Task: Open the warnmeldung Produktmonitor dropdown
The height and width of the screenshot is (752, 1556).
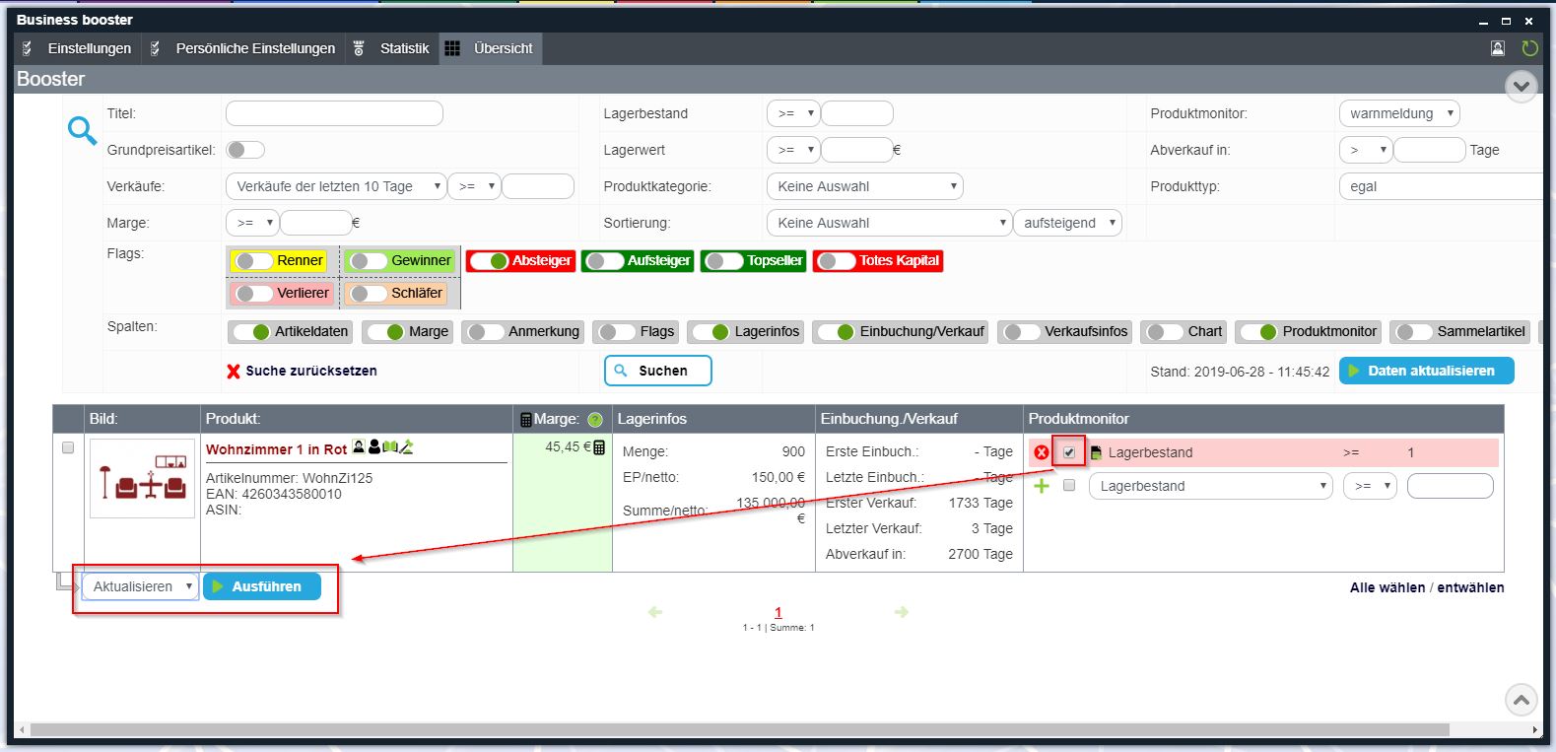Action: [1398, 113]
